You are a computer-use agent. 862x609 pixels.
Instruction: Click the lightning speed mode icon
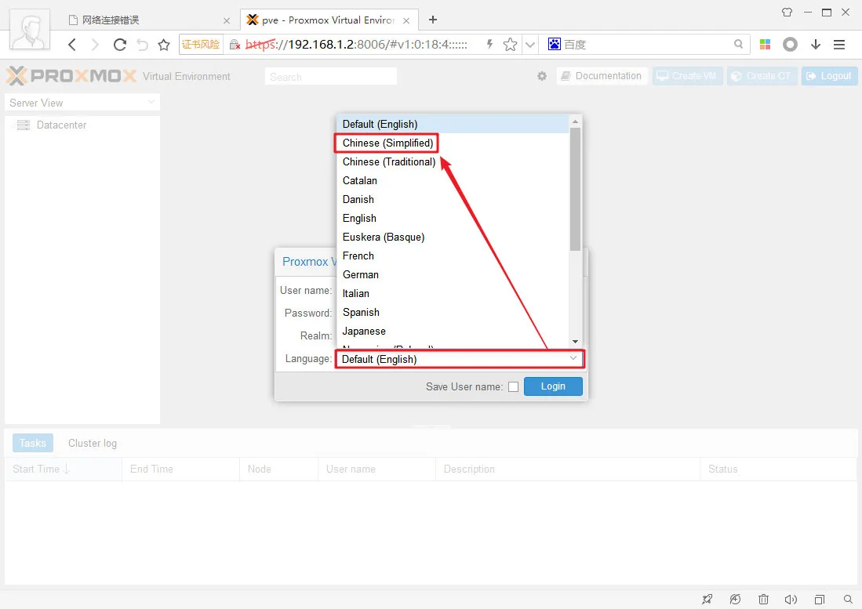pyautogui.click(x=489, y=45)
